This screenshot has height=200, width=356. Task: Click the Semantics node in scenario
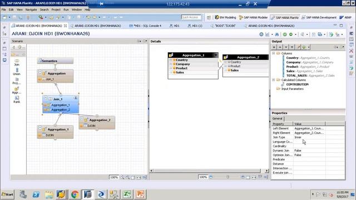[55, 61]
